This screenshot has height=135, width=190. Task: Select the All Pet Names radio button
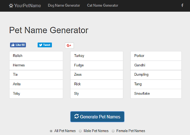tap(51, 131)
